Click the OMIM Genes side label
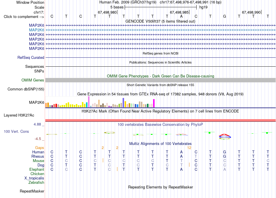 click(33, 80)
